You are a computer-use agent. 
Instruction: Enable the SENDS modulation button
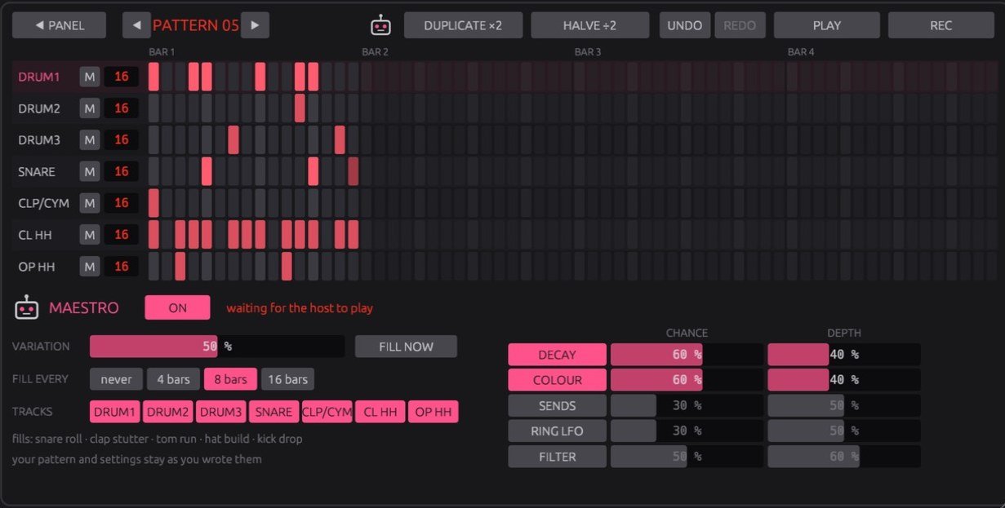[557, 405]
